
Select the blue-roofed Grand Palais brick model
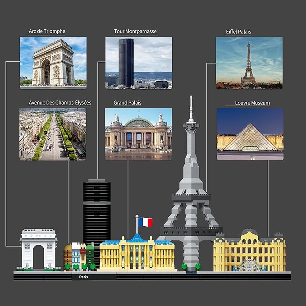137,255
